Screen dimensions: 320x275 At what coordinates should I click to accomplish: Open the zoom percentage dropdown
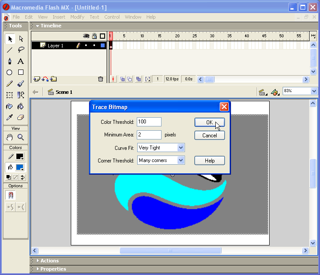[314, 91]
